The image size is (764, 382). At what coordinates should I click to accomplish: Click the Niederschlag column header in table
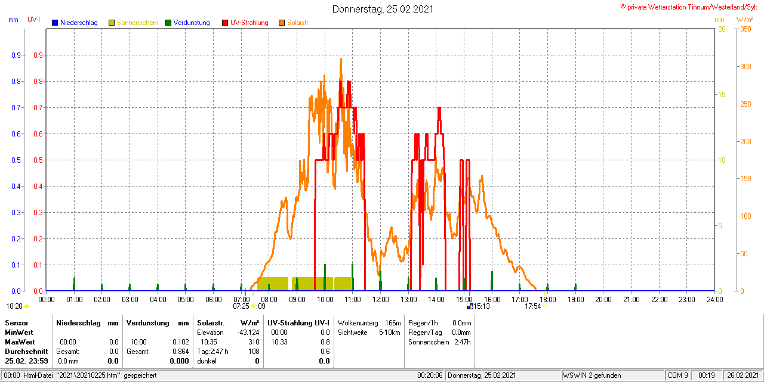click(x=78, y=322)
